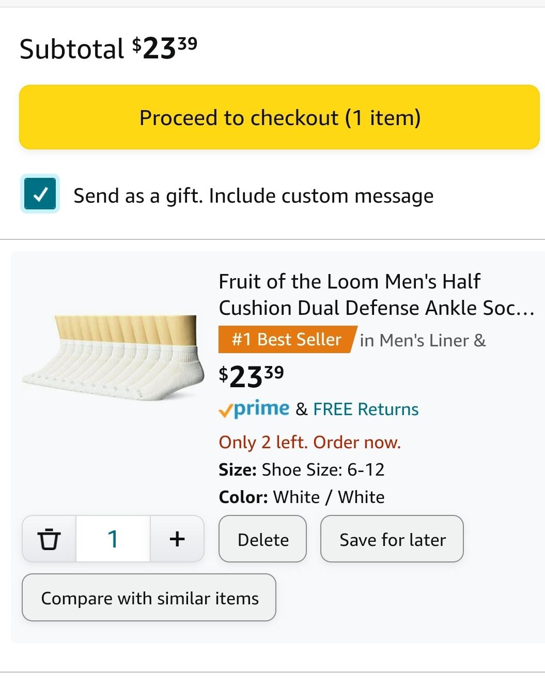Screen dimensions: 545x700
Task: Tap the item price $23.39
Action: (252, 376)
